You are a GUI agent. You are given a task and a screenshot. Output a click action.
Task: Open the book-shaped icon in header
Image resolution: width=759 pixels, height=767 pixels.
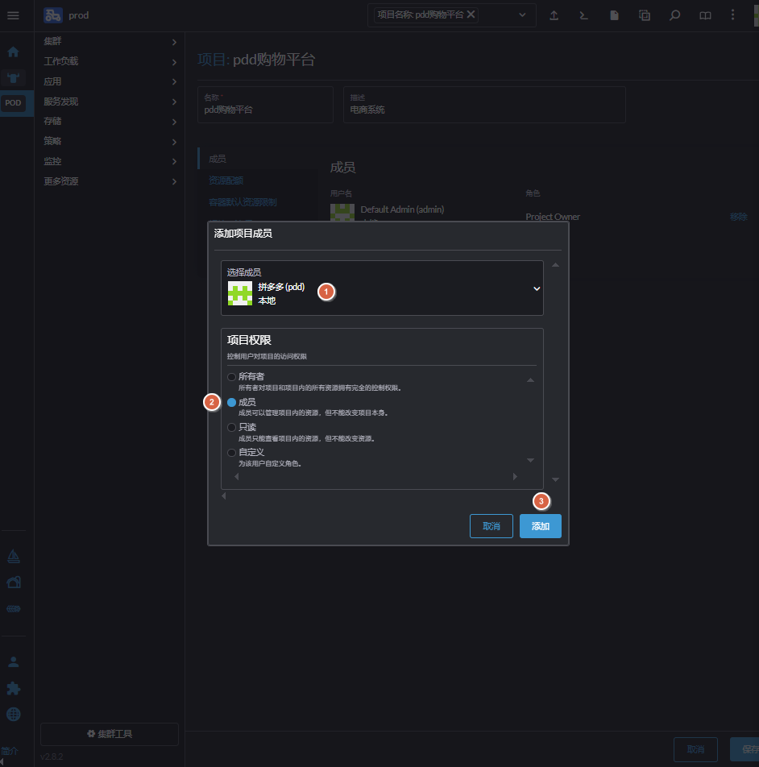coord(705,15)
